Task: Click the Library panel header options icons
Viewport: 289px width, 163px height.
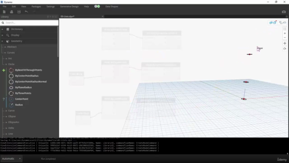Action: [52, 17]
